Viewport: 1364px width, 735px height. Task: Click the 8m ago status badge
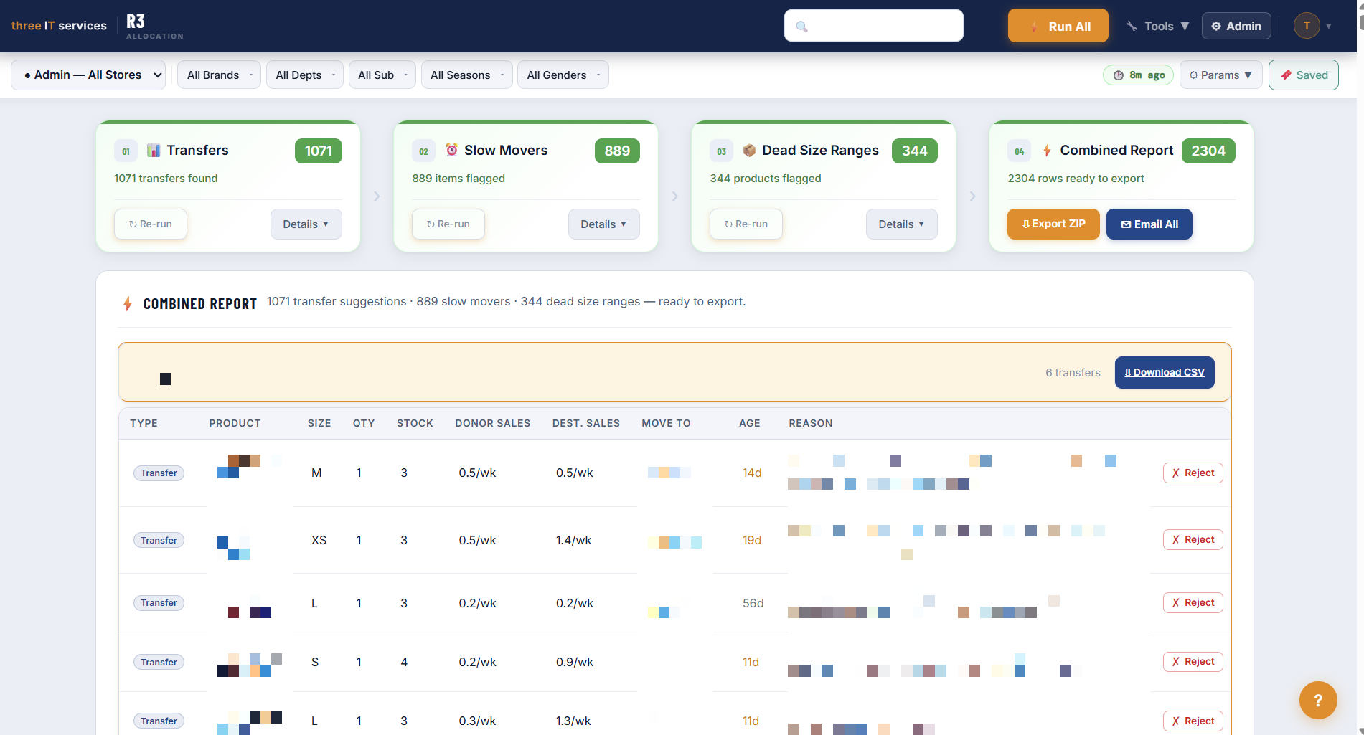click(x=1139, y=75)
